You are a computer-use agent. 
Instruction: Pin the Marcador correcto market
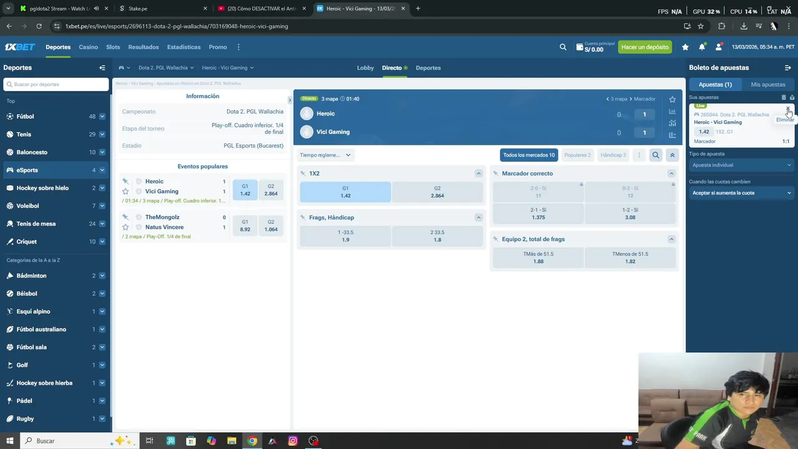point(496,173)
